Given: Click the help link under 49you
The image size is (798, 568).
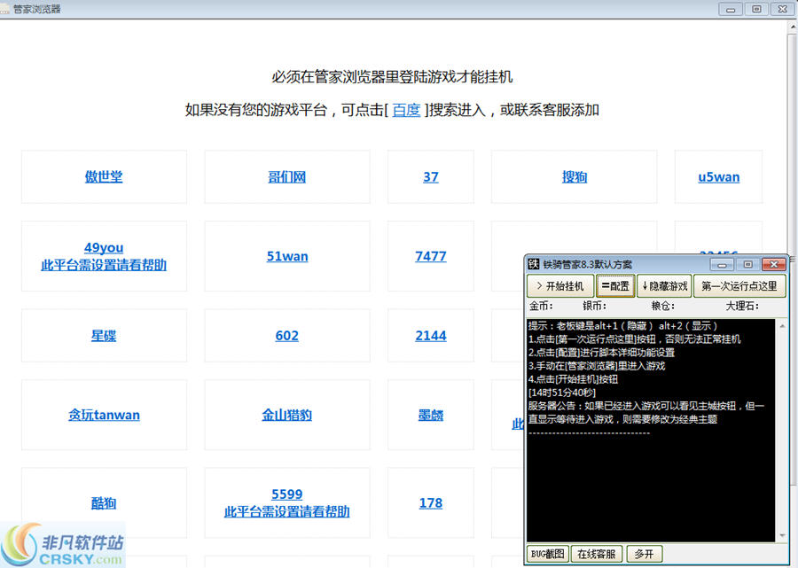Looking at the screenshot, I should click(104, 265).
